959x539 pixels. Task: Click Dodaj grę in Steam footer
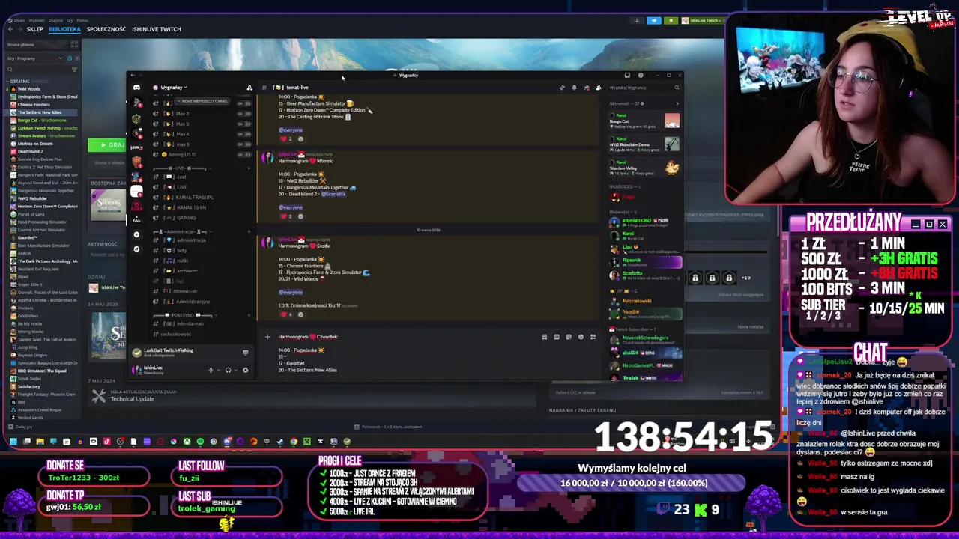(19, 427)
